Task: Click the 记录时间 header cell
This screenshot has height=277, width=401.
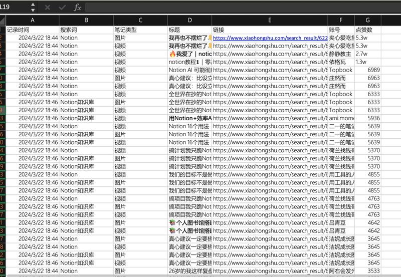Action: [33, 30]
